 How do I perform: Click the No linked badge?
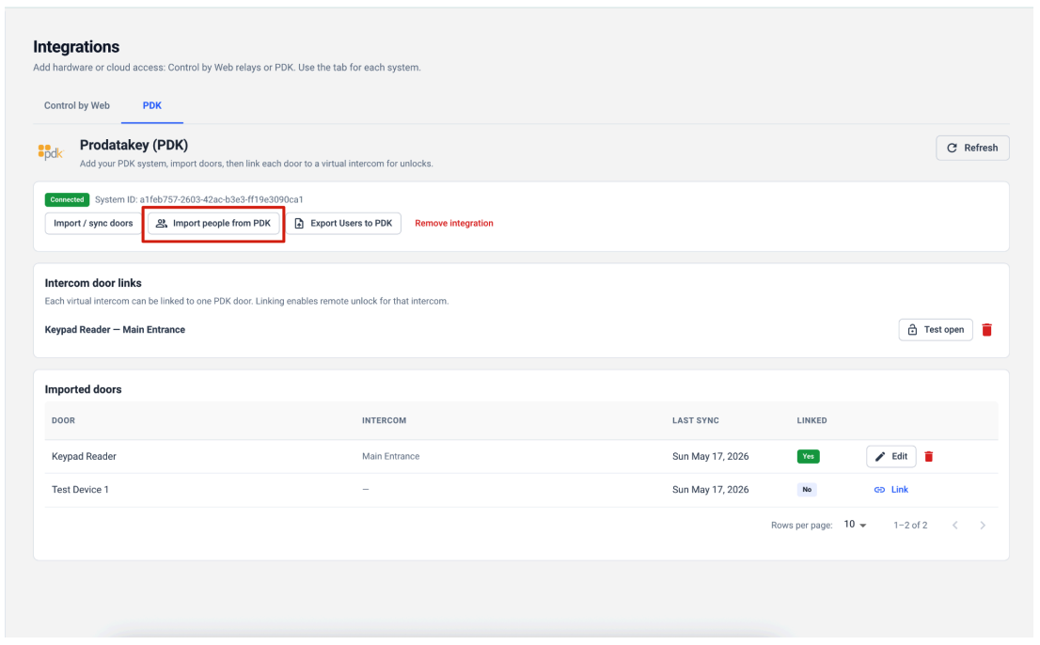pyautogui.click(x=807, y=489)
